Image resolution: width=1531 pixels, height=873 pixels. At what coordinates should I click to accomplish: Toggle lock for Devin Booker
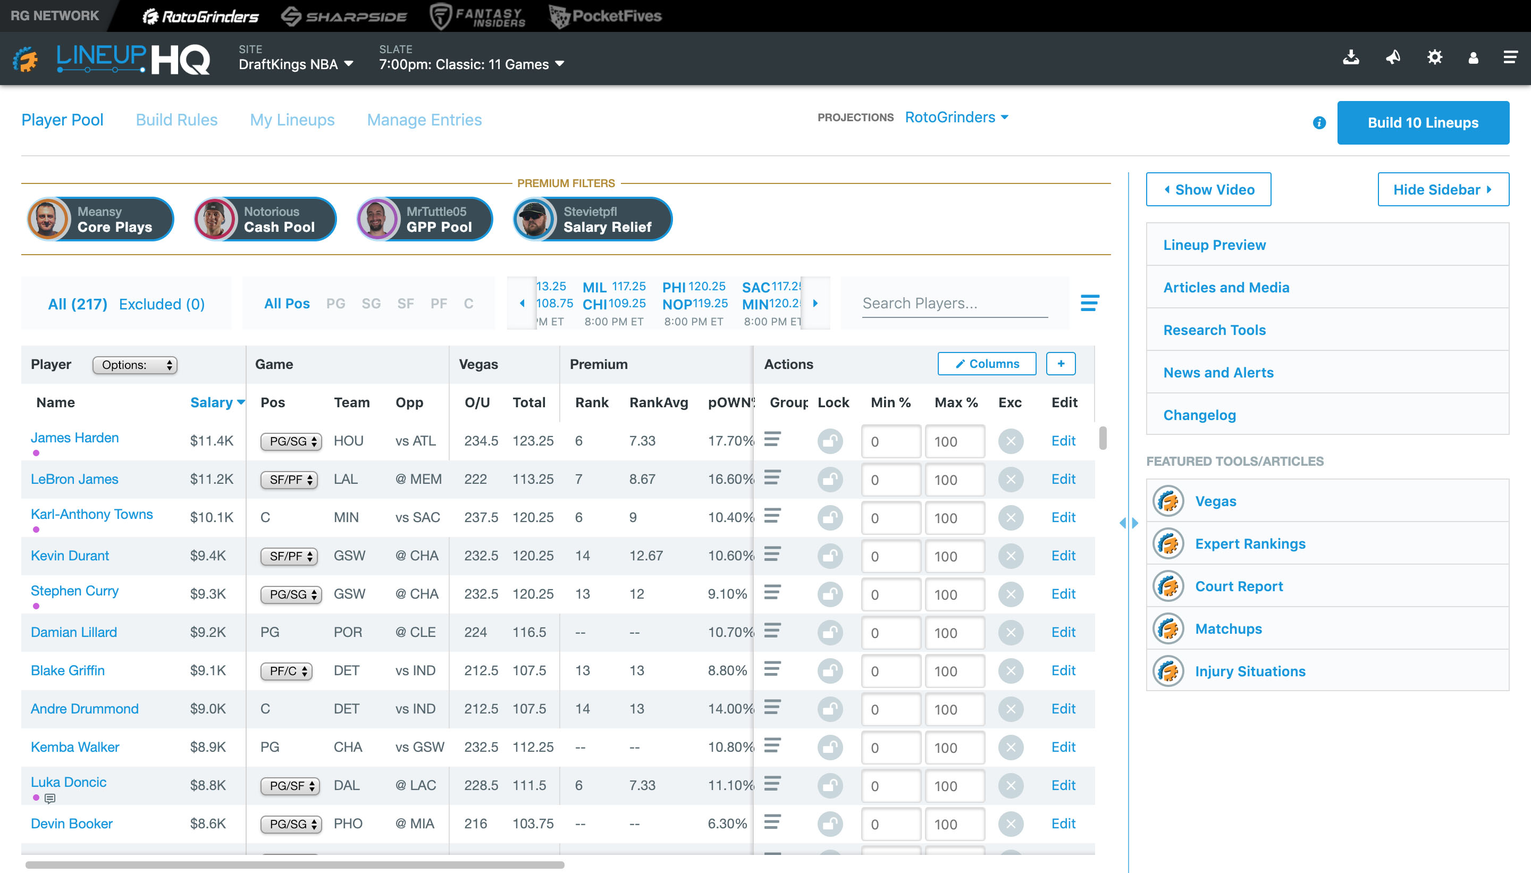[830, 825]
